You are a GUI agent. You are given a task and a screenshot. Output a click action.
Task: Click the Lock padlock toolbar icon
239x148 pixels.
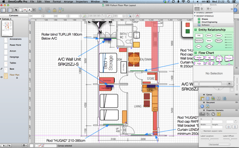pyautogui.click(x=55, y=10)
